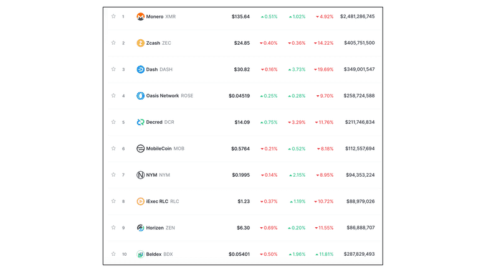Click the Beldex coin logo icon
Screen dimensions: 486x272
tap(140, 254)
